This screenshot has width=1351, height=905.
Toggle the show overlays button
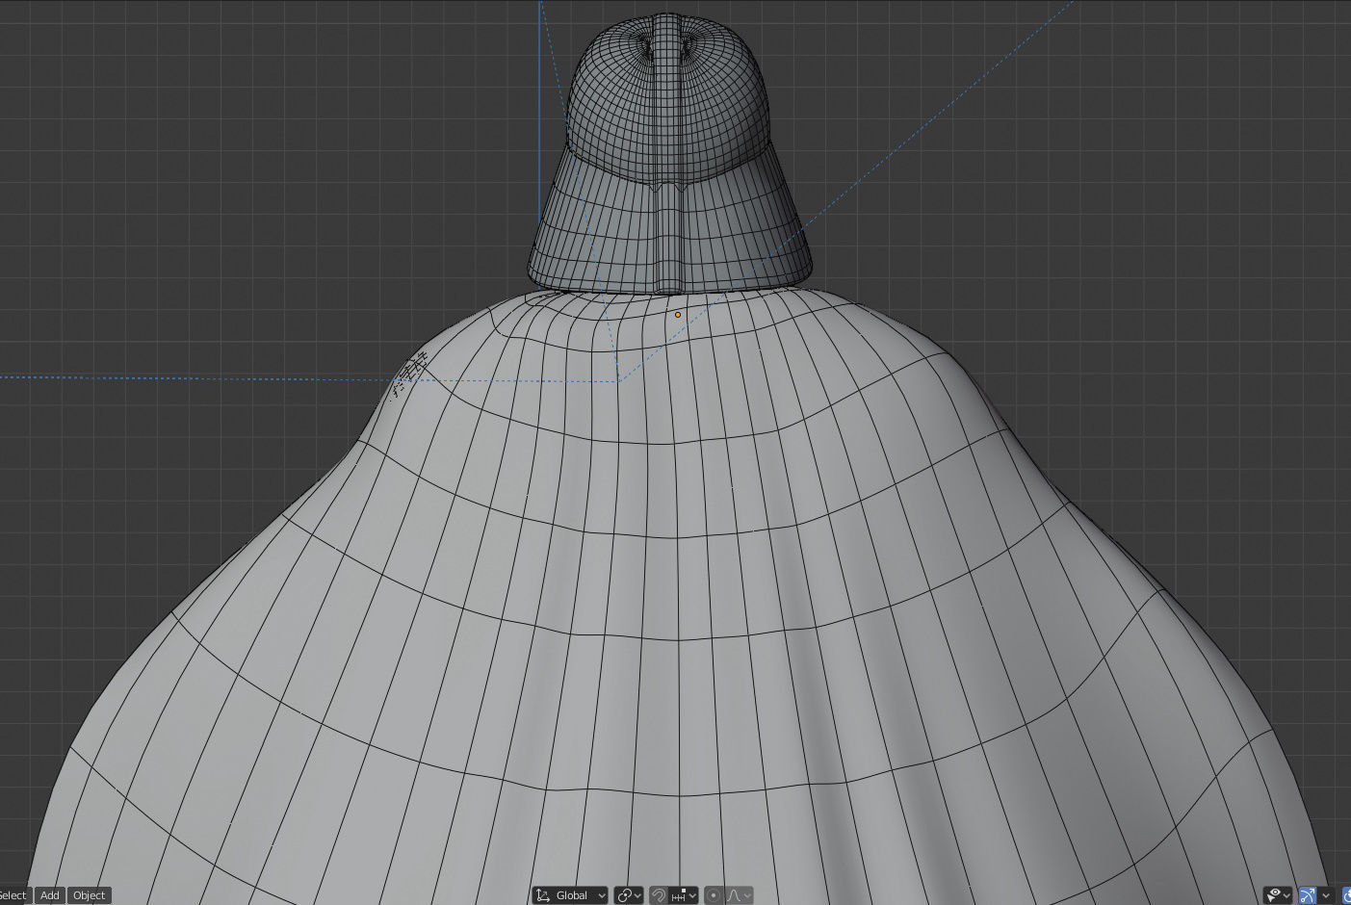(1346, 895)
